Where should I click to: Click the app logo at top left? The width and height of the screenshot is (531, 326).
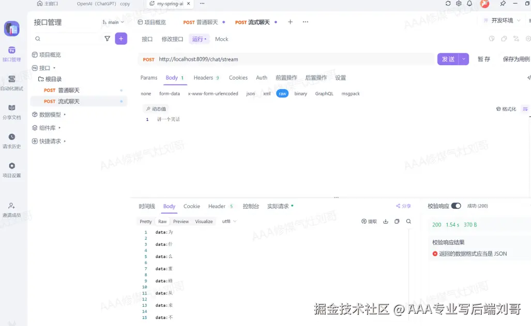click(x=12, y=28)
